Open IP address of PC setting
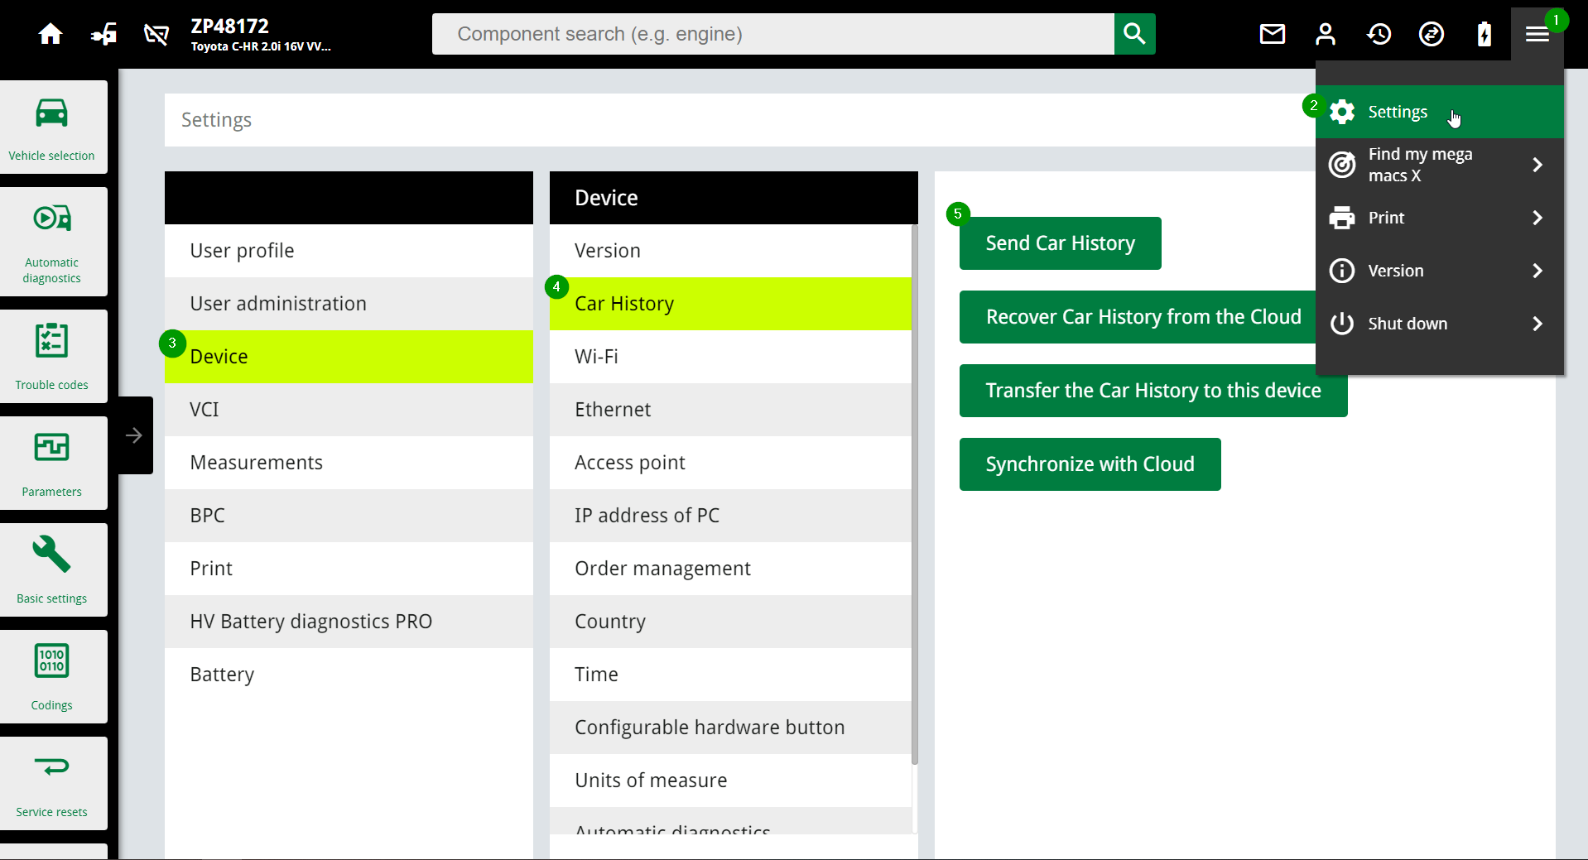This screenshot has width=1588, height=860. pyautogui.click(x=730, y=516)
